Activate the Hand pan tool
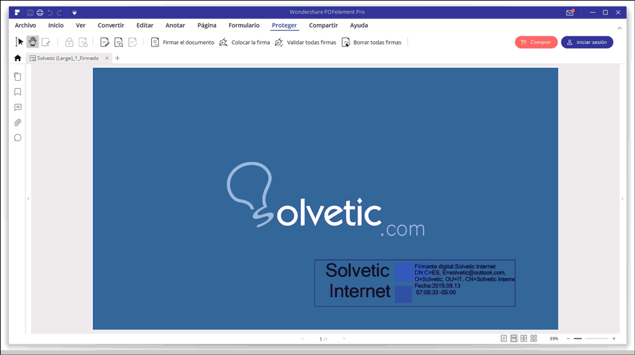 pos(33,42)
